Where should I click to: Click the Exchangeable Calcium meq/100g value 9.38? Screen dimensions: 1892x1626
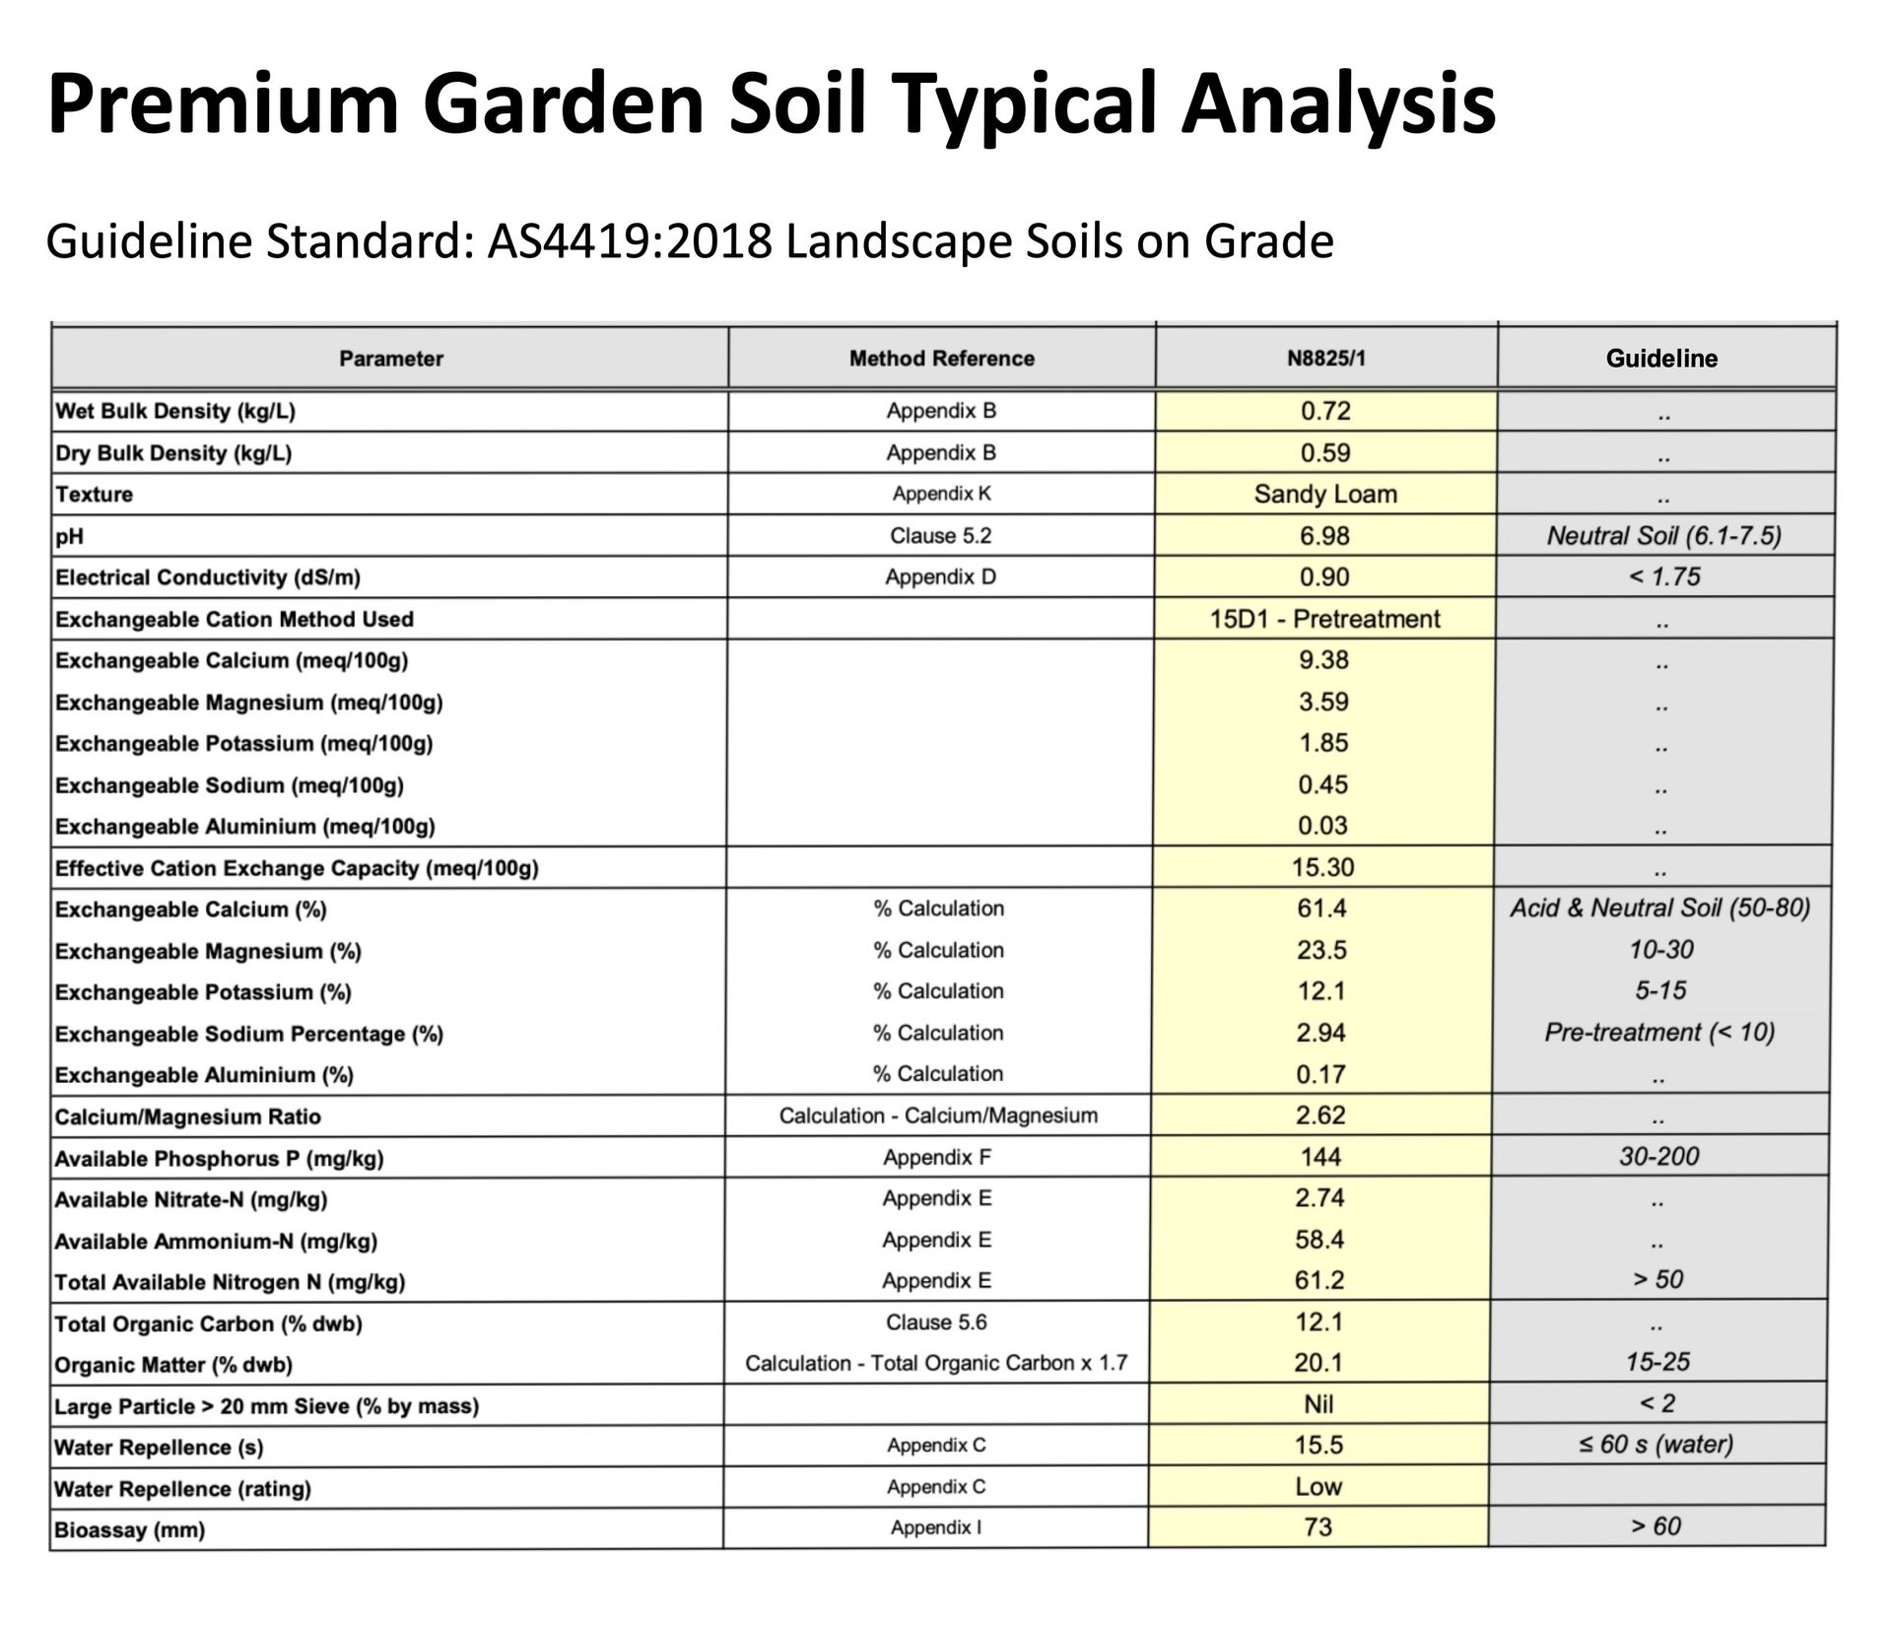tap(1320, 660)
